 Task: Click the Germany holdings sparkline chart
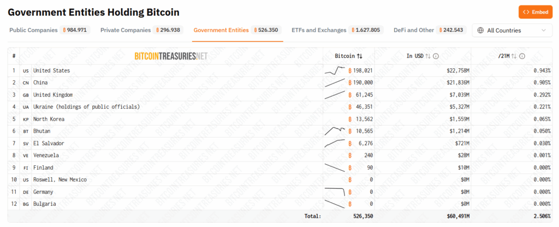pos(335,192)
